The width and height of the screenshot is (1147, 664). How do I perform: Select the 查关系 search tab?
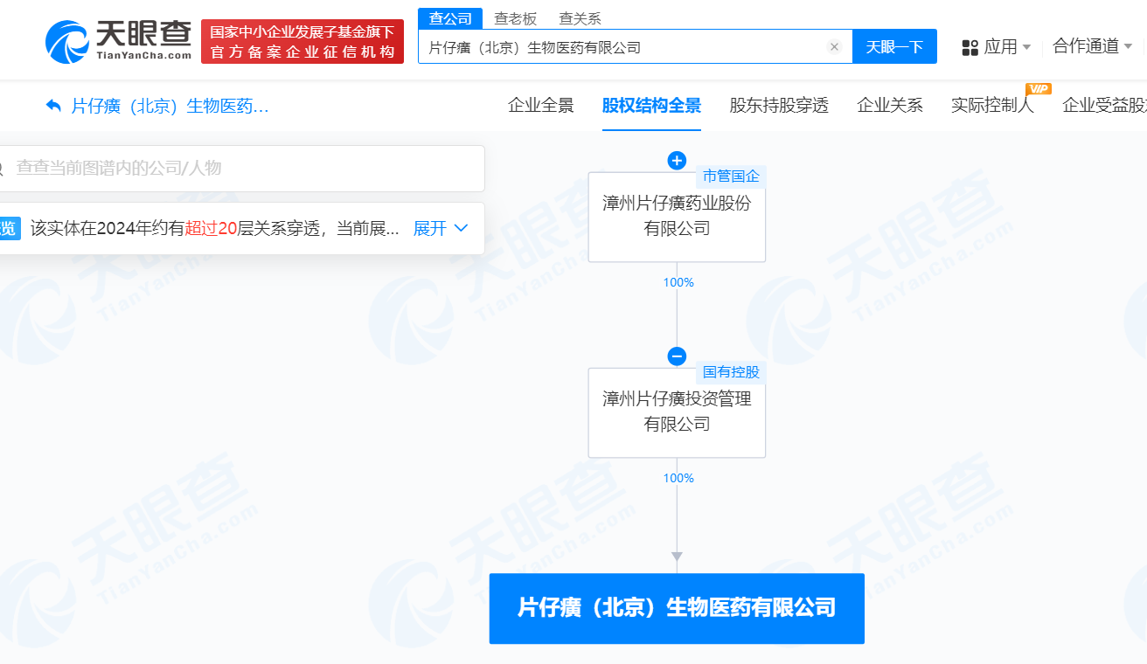click(x=580, y=18)
